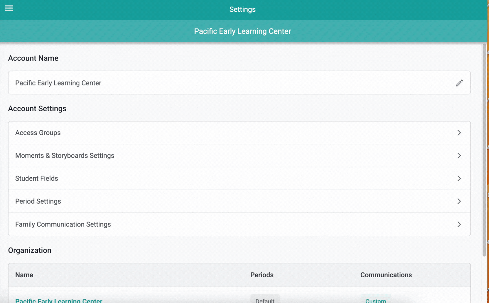Click the Periods column header

(262, 275)
